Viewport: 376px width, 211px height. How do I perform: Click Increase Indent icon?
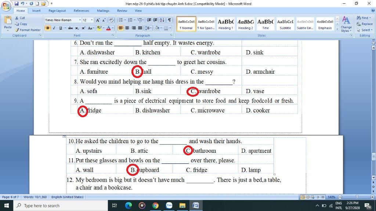click(x=155, y=20)
